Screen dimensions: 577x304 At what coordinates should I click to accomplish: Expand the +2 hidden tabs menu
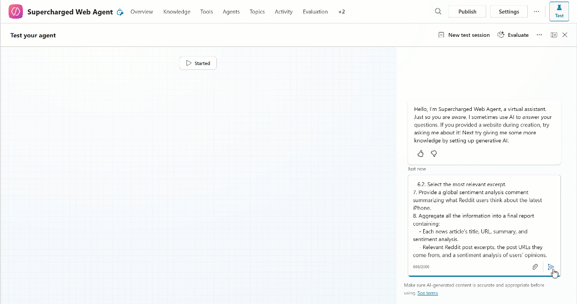[341, 12]
